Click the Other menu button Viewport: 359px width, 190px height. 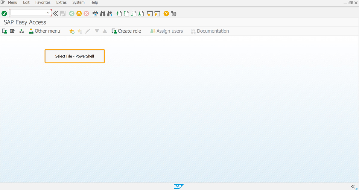pyautogui.click(x=44, y=31)
